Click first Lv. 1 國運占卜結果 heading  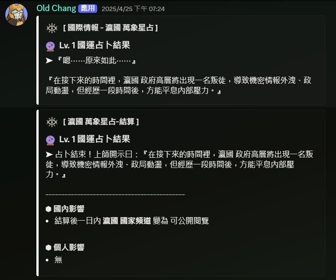point(95,45)
